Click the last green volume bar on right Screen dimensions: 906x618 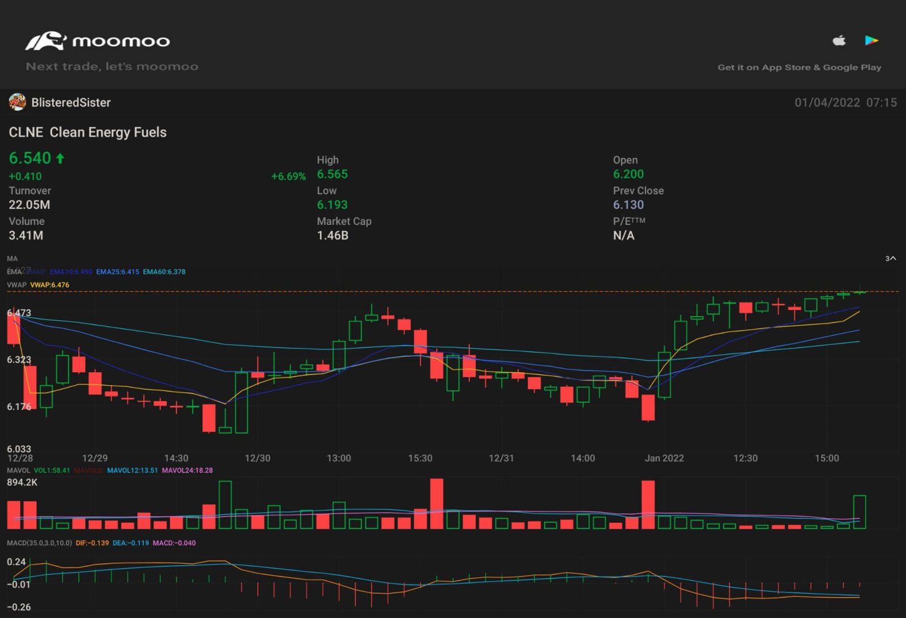click(859, 512)
